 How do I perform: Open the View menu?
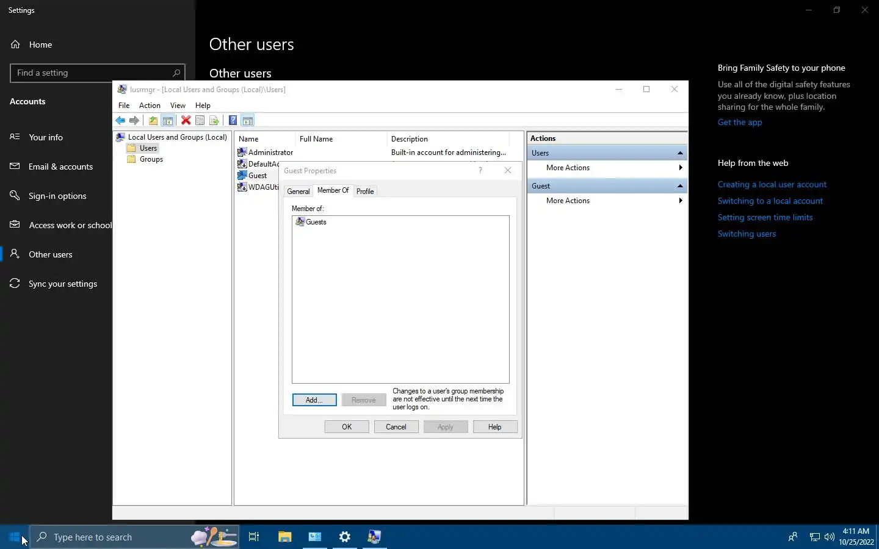[x=178, y=106]
